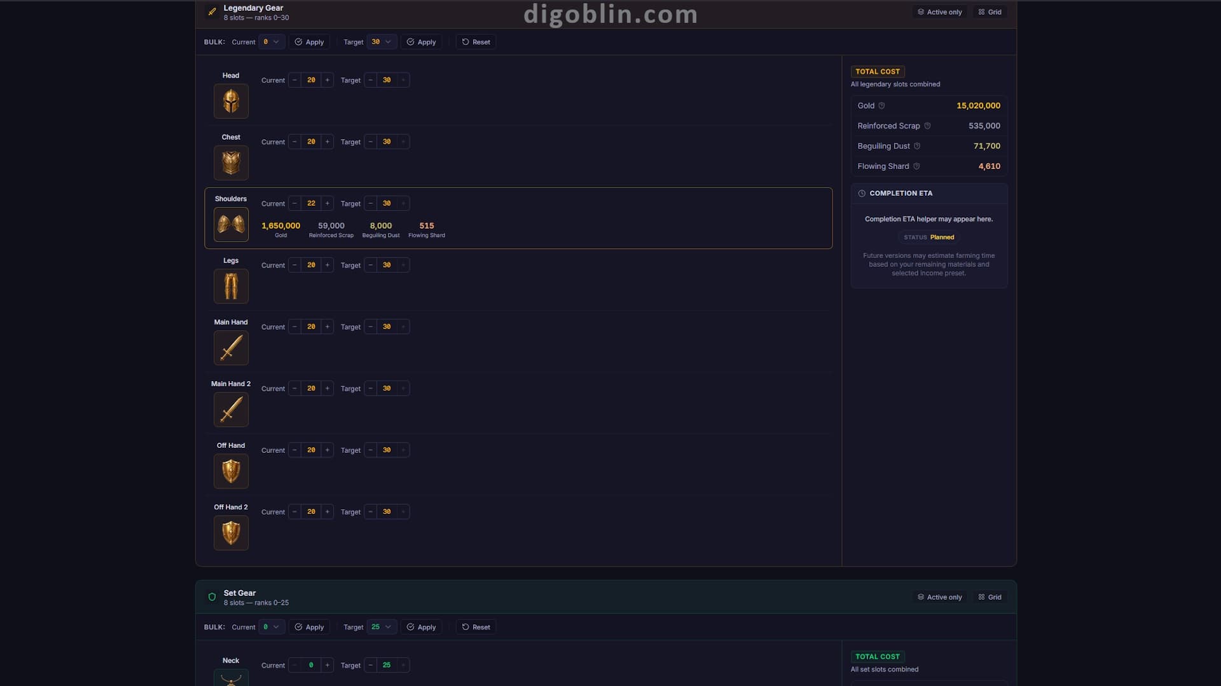Apply bulk Target rank for Legendary Gear
Screen dimensions: 1221x686
point(421,42)
